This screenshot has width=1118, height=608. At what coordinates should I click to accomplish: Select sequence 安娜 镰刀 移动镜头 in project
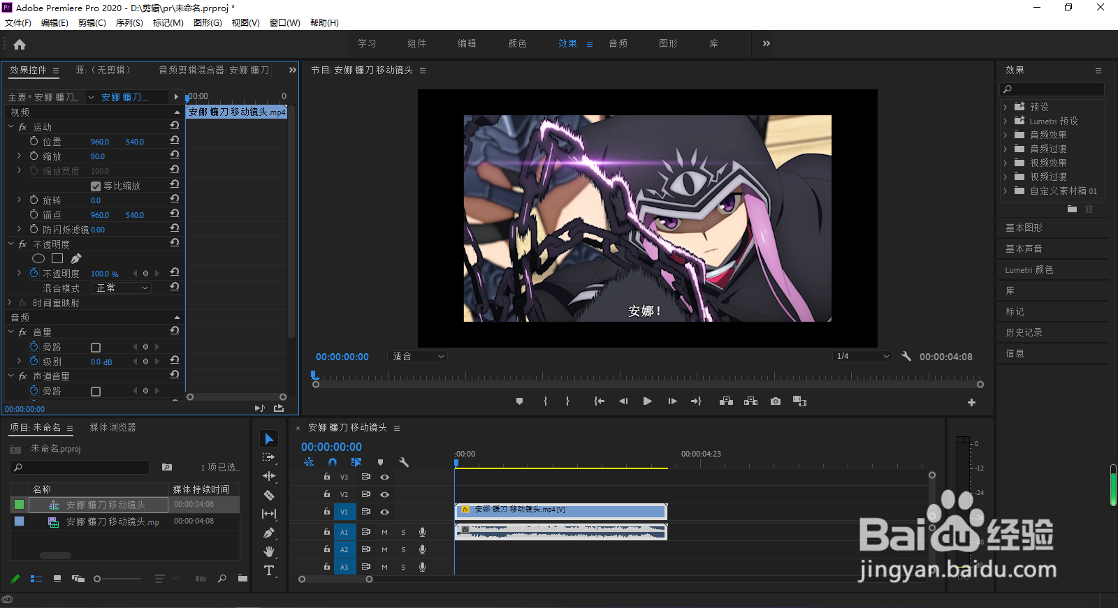[x=106, y=505]
